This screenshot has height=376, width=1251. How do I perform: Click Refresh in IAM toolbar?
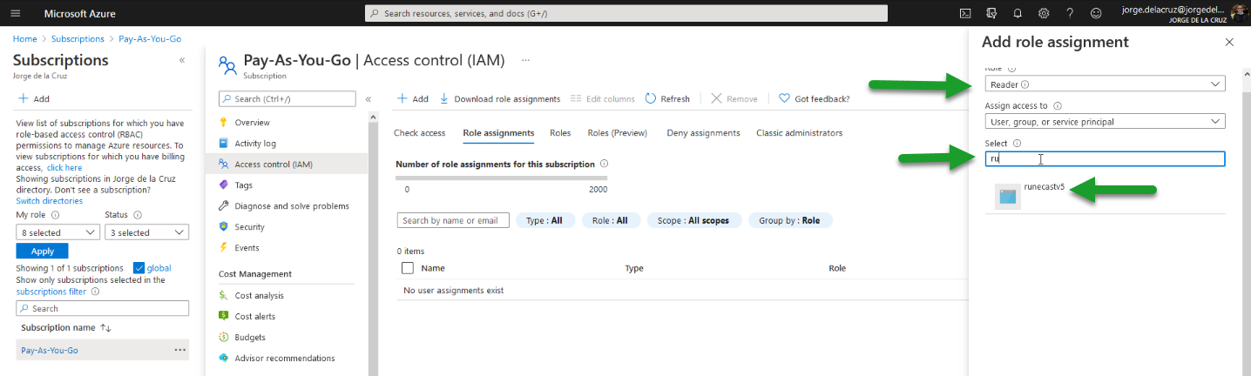click(667, 99)
